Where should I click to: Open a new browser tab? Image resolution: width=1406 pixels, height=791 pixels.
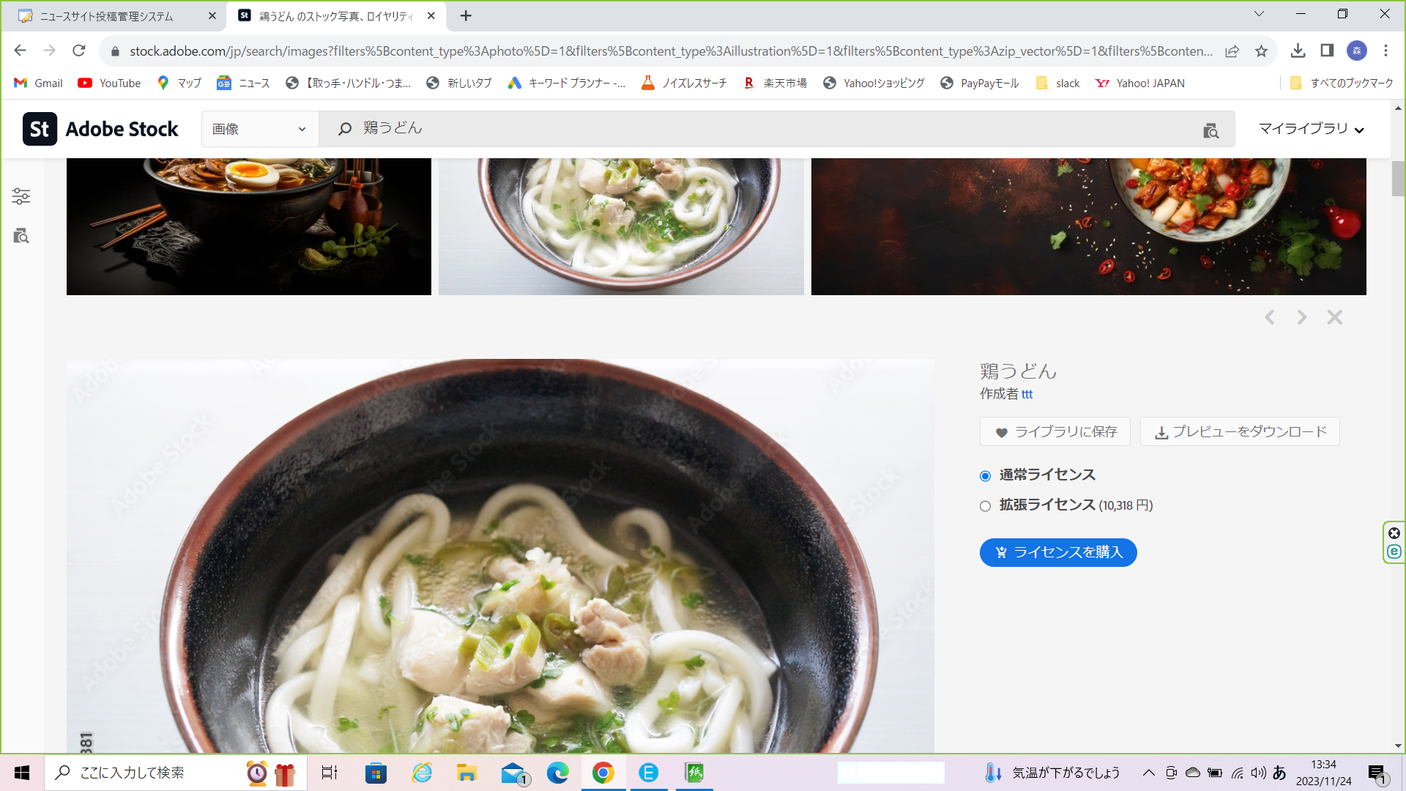click(x=466, y=15)
